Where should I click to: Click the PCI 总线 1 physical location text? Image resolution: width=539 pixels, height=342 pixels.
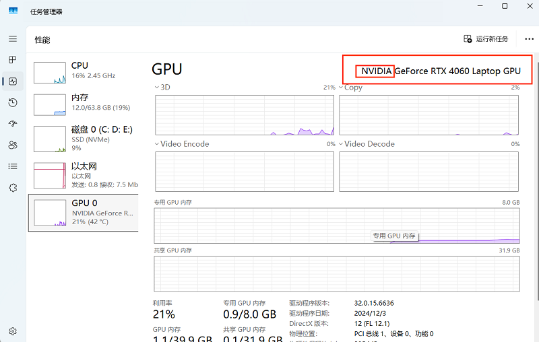(x=394, y=334)
